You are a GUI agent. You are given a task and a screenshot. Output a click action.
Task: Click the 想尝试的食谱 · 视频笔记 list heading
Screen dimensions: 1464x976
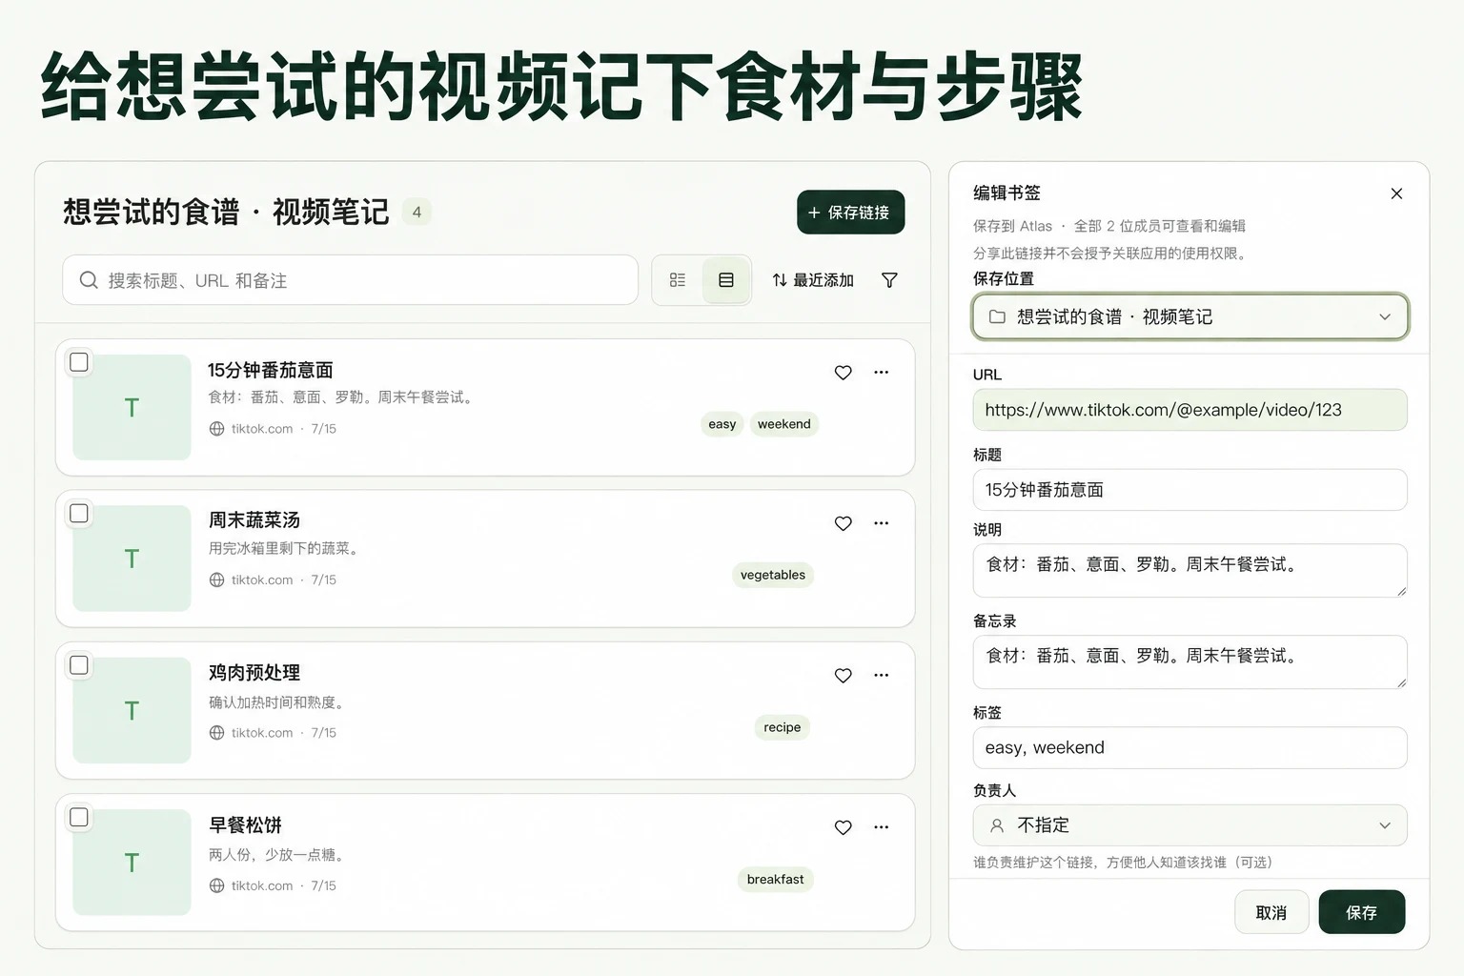[x=226, y=212]
